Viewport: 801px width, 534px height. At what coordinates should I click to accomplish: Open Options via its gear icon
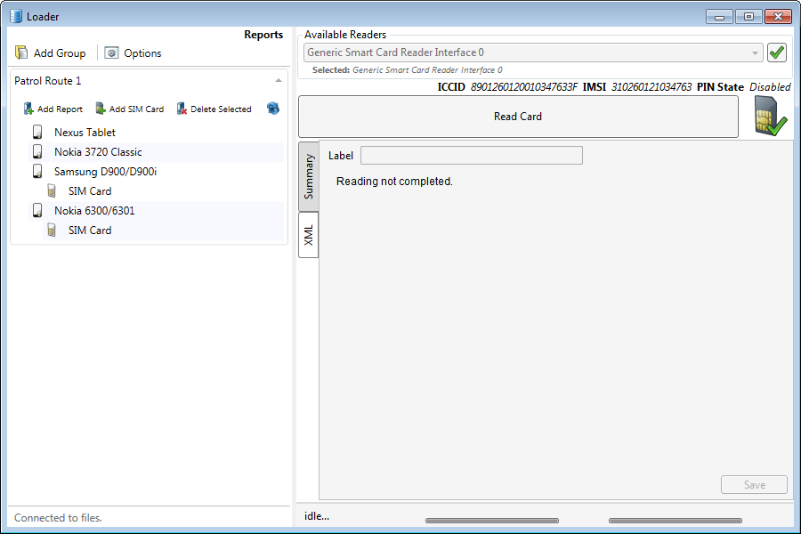click(x=111, y=53)
